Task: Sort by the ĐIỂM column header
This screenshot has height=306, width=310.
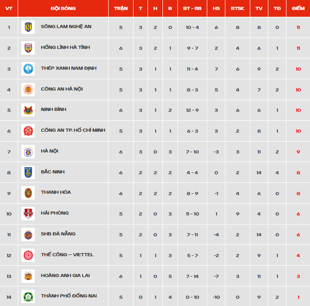Action: [x=298, y=8]
